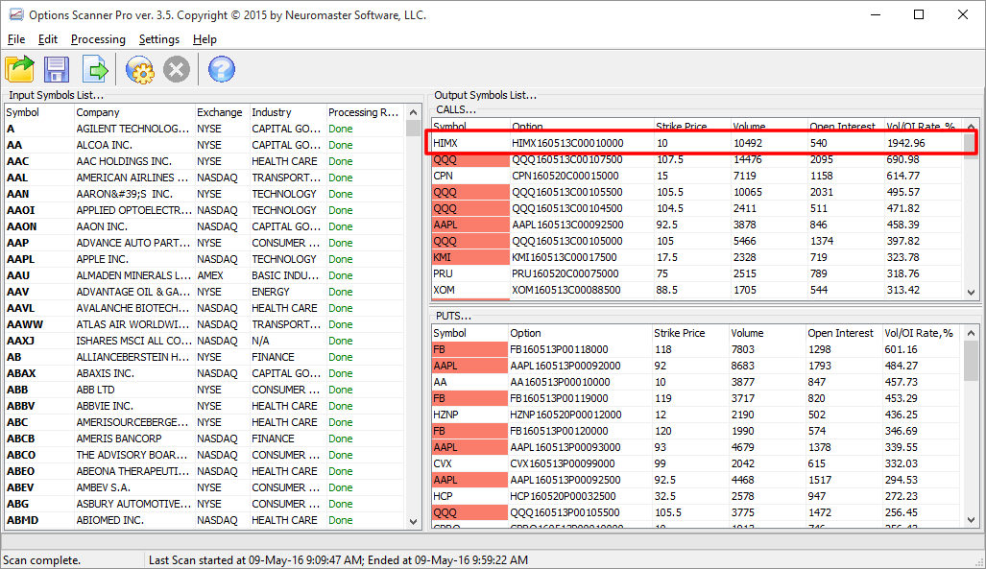Viewport: 986px width, 569px height.
Task: Select the AAWW symbol in input list
Action: tap(25, 324)
